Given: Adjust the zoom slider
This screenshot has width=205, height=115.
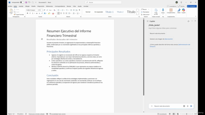Looking at the screenshot, I should [x=186, y=114].
